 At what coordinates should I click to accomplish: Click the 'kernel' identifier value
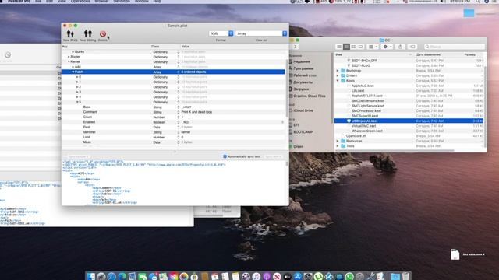[186, 132]
